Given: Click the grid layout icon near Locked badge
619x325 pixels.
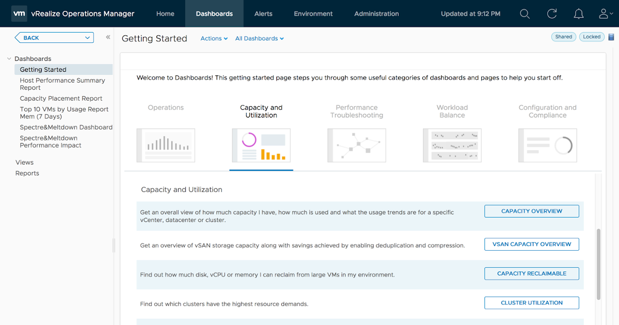Looking at the screenshot, I should point(611,37).
